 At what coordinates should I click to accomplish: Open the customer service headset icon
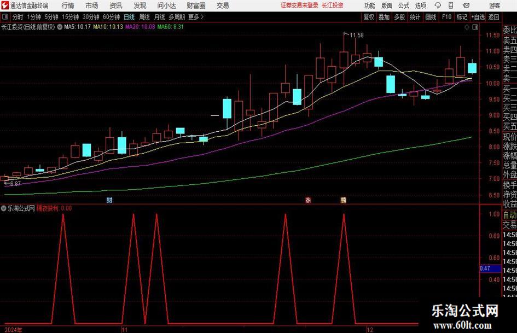[x=438, y=5]
